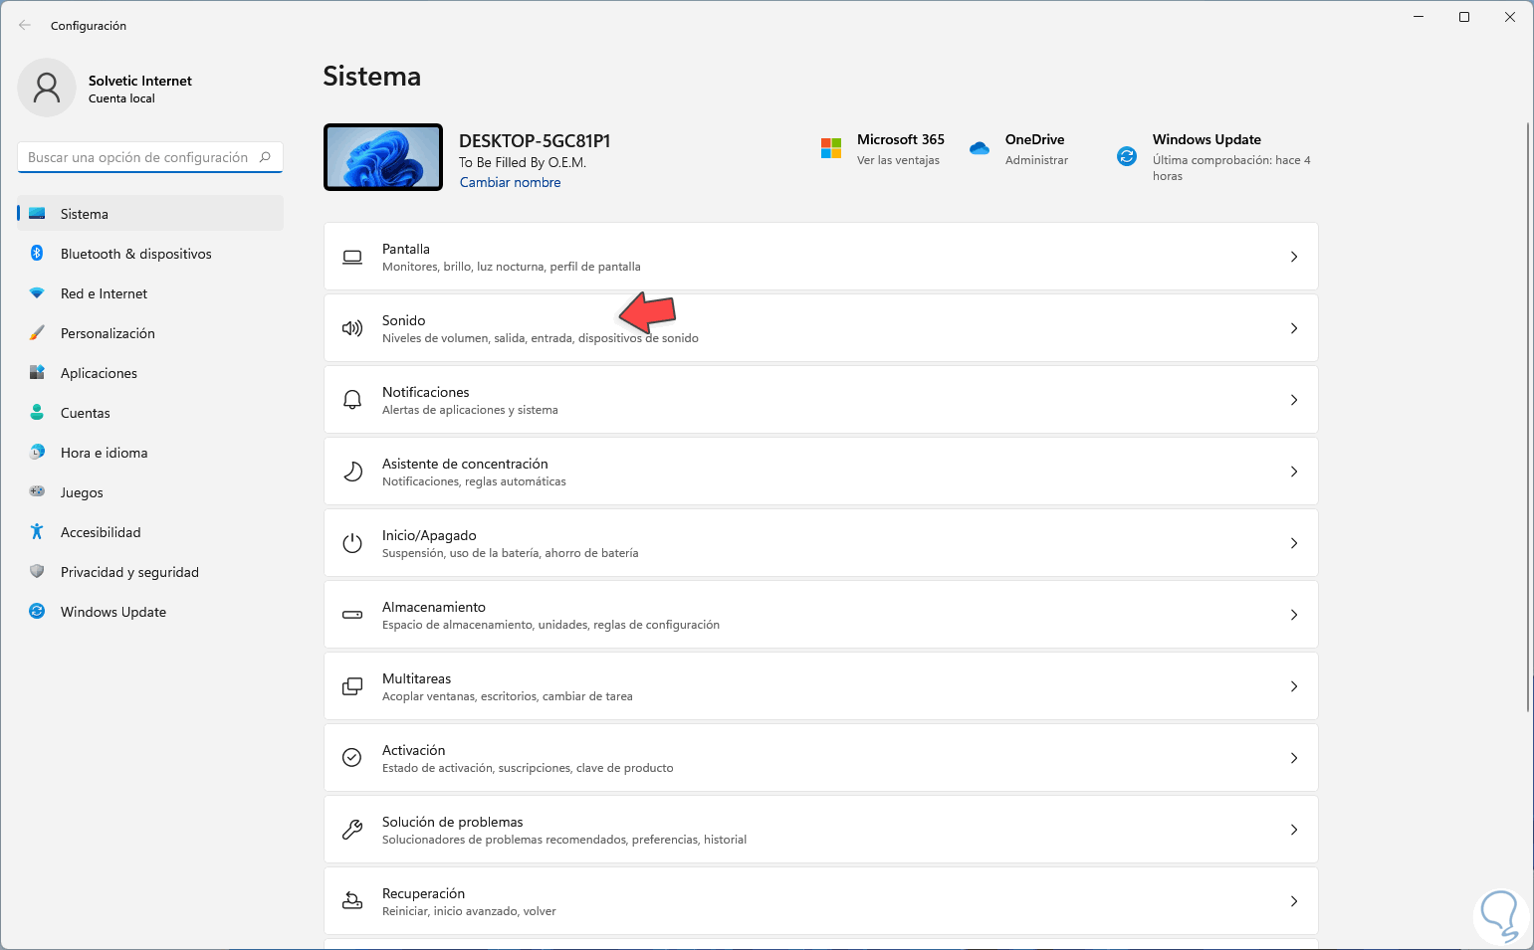The width and height of the screenshot is (1534, 950).
Task: Expand the Almacenamiento row chevron
Action: 1293,615
